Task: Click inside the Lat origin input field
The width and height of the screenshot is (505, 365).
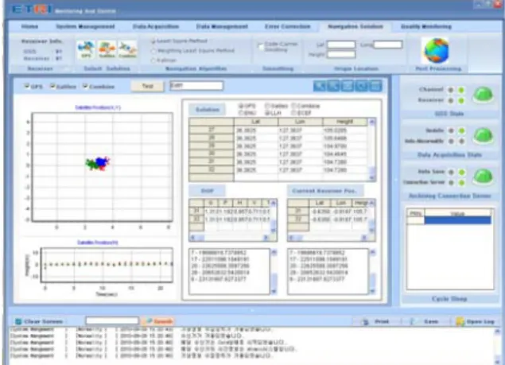Action: pyautogui.click(x=341, y=45)
